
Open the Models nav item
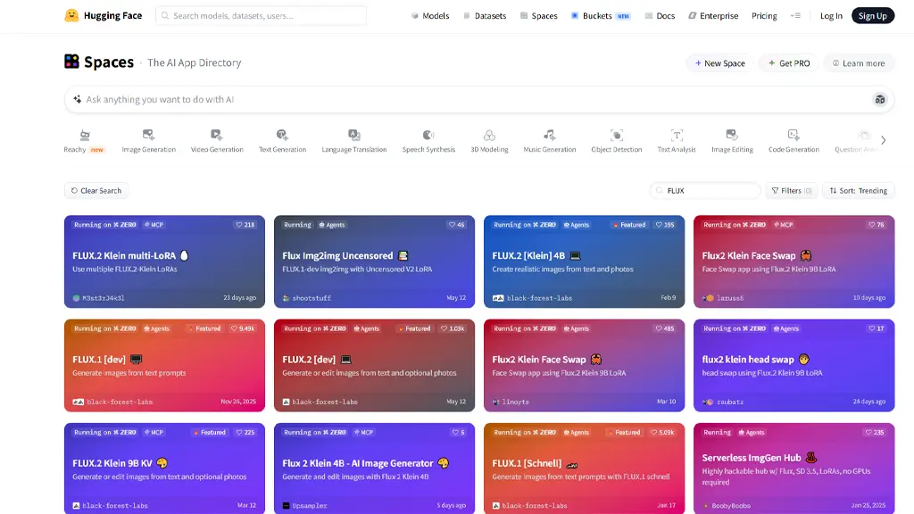[430, 16]
